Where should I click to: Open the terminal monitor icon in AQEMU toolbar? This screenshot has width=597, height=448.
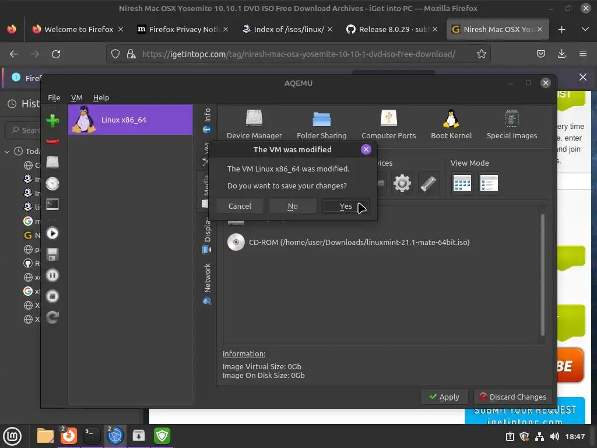52,205
